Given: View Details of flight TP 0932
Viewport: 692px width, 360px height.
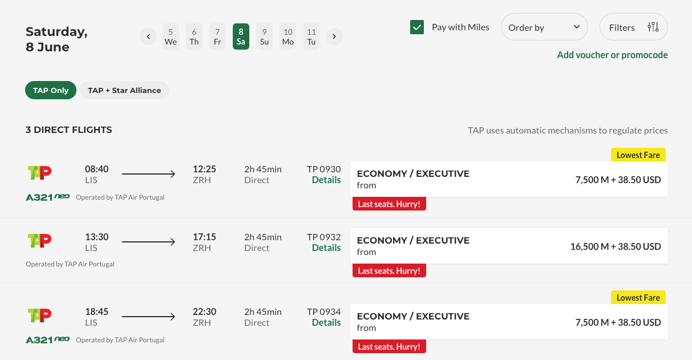Looking at the screenshot, I should click(326, 248).
